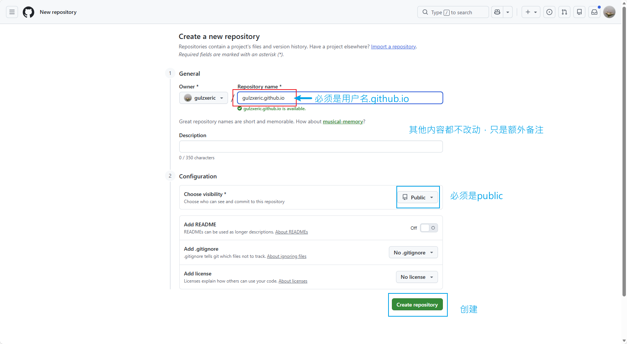Click the 'New repository' header title

coord(58,12)
